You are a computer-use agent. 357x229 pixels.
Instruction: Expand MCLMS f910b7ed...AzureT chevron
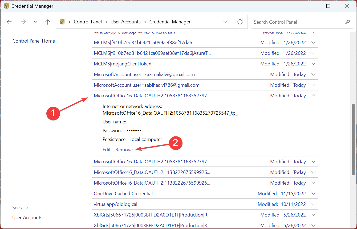point(313,53)
